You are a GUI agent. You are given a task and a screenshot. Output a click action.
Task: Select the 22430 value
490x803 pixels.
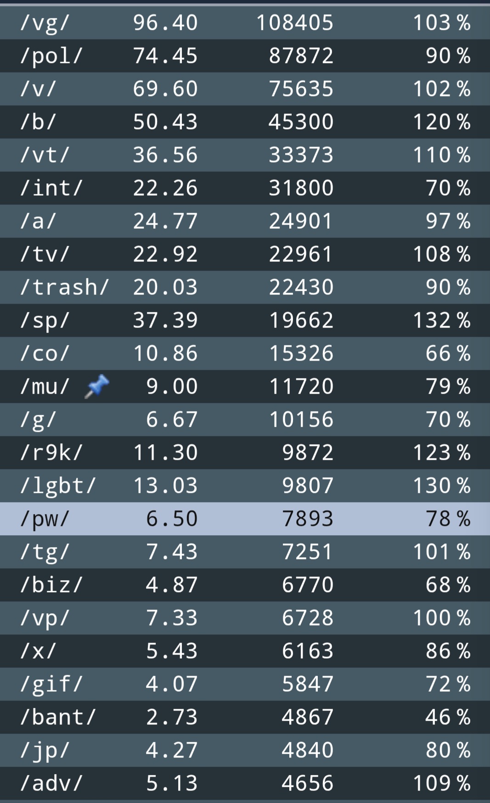(x=301, y=288)
